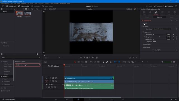179x101 pixels.
Task: Select the Blade Edit Mode tool
Action: (x=86, y=62)
